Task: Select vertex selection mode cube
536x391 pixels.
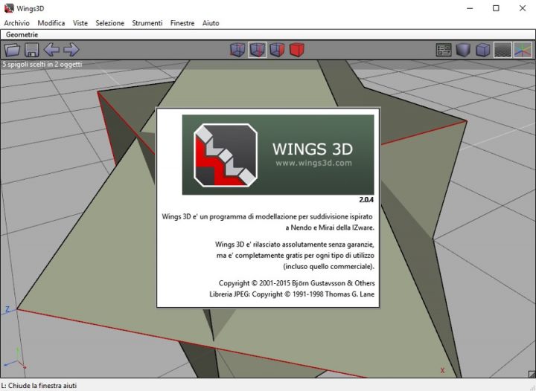Action: (237, 50)
